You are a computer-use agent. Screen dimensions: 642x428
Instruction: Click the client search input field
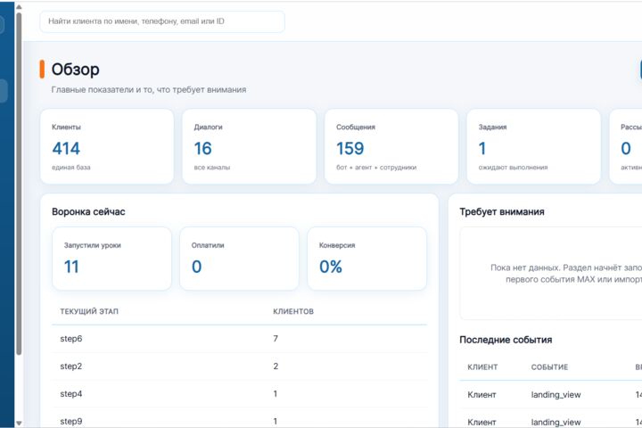[x=162, y=21]
